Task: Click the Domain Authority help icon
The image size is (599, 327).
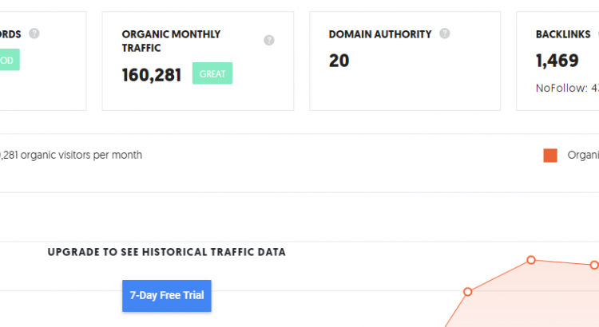Action: 445,33
